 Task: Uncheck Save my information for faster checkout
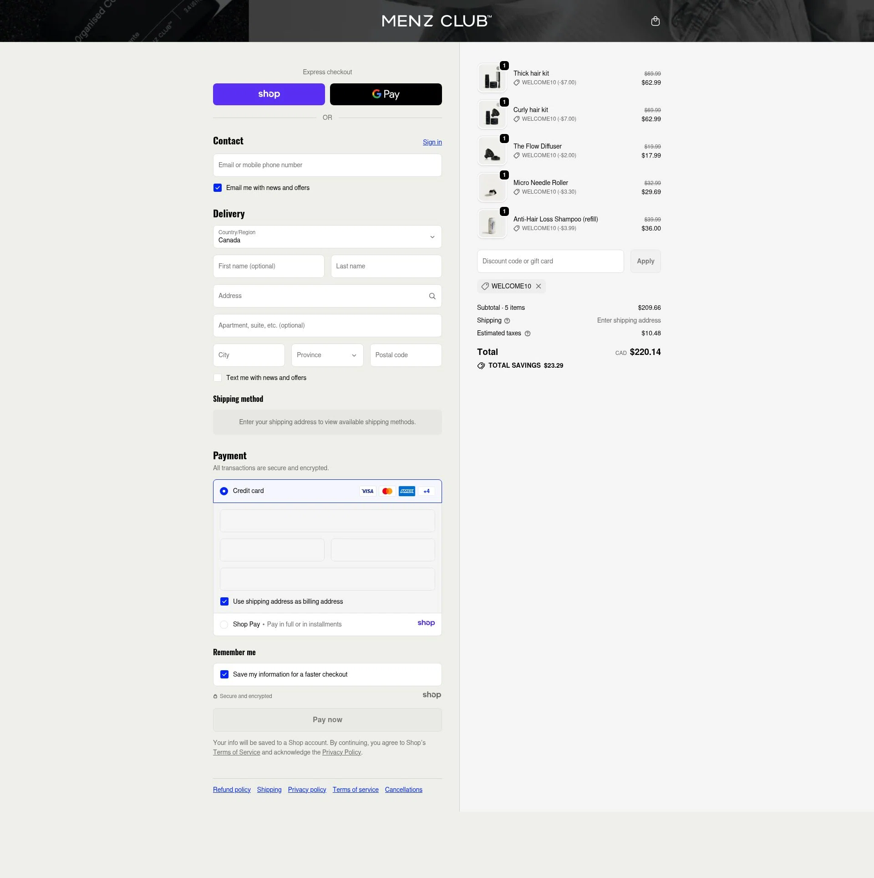(224, 674)
